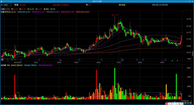This screenshot has width=194, height=105.
Task: Open the chart period dropdown
Action: (x=5, y=9)
